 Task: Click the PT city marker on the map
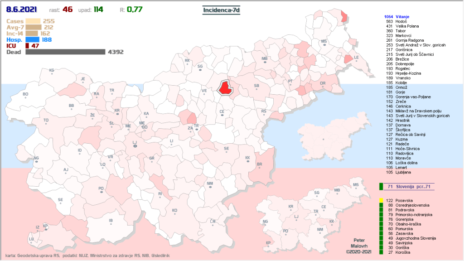pyautogui.click(x=290, y=82)
